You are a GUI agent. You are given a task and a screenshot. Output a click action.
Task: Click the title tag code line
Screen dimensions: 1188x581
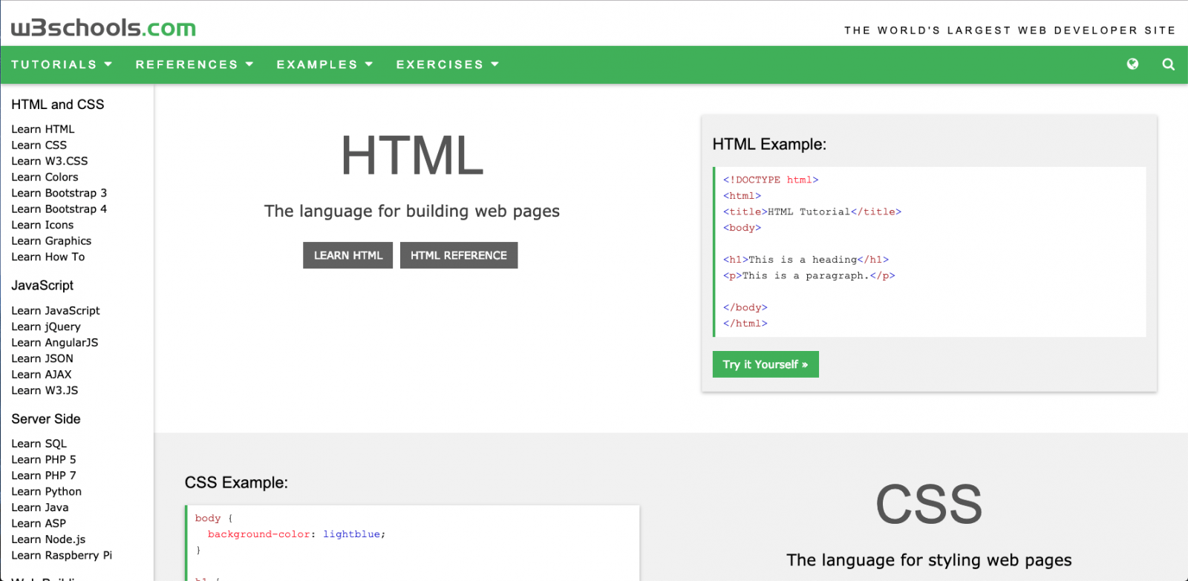(812, 211)
